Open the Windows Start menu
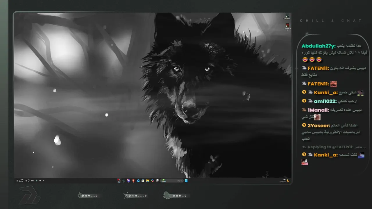The height and width of the screenshot is (209, 372). [x=186, y=181]
